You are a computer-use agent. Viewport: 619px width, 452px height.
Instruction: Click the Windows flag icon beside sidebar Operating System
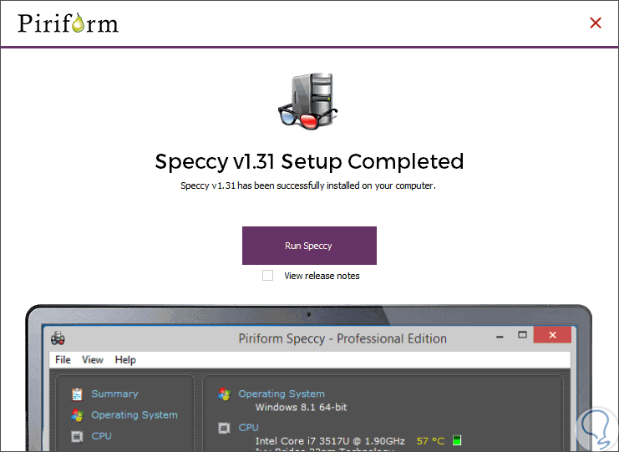(x=77, y=415)
